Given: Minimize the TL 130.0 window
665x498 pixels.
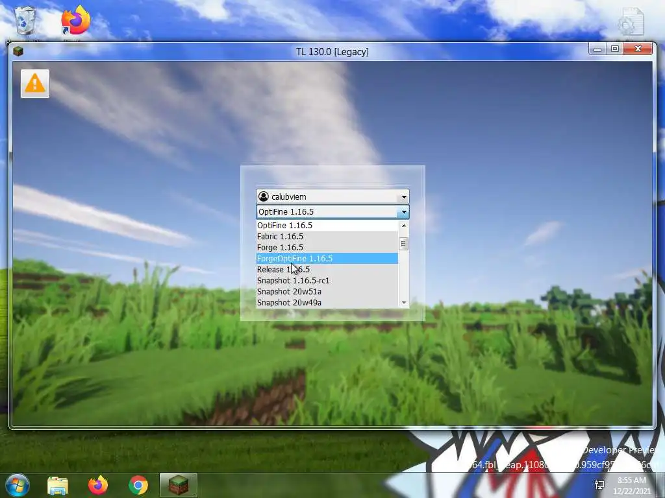Looking at the screenshot, I should coord(597,49).
